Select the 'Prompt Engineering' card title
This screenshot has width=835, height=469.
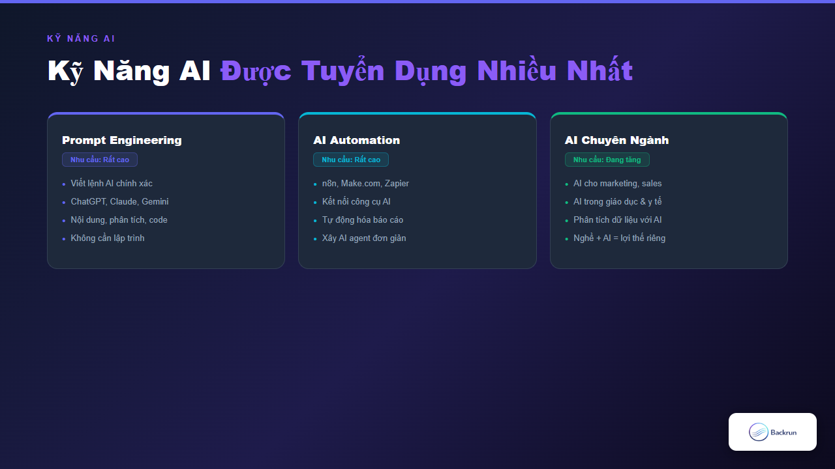click(x=122, y=140)
